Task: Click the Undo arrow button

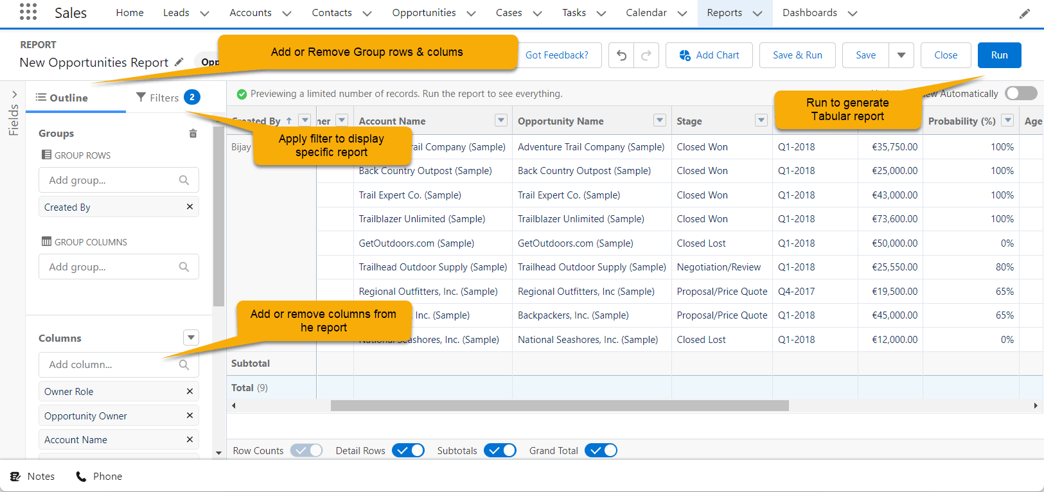Action: tap(621, 55)
